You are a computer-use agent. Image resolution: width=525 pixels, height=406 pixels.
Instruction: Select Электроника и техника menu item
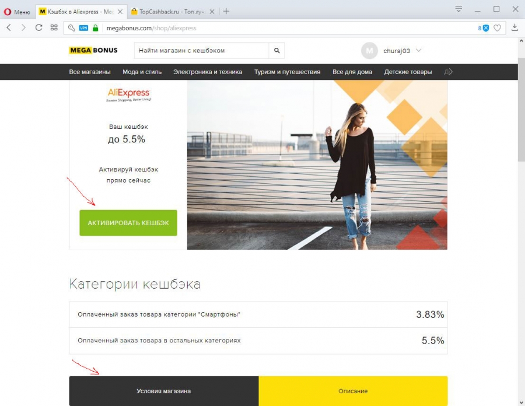tap(208, 72)
